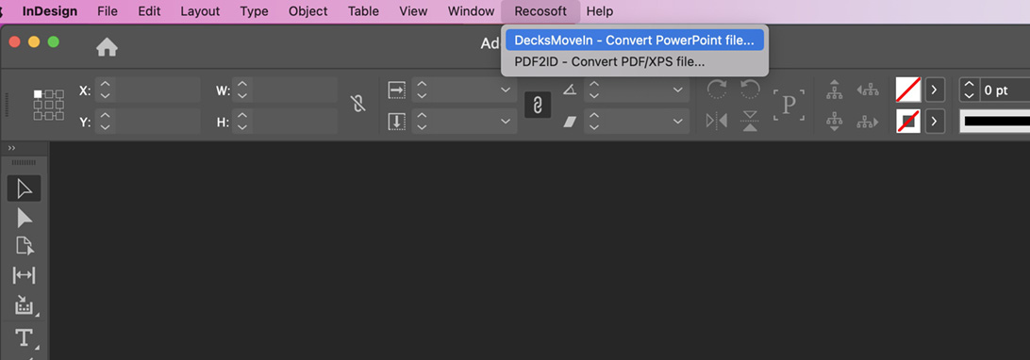Open the shear angle dropdown
This screenshot has height=360, width=1030.
[x=678, y=122]
